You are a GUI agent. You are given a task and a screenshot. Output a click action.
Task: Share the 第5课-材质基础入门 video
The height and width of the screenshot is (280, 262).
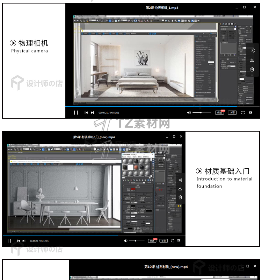[180, 180]
